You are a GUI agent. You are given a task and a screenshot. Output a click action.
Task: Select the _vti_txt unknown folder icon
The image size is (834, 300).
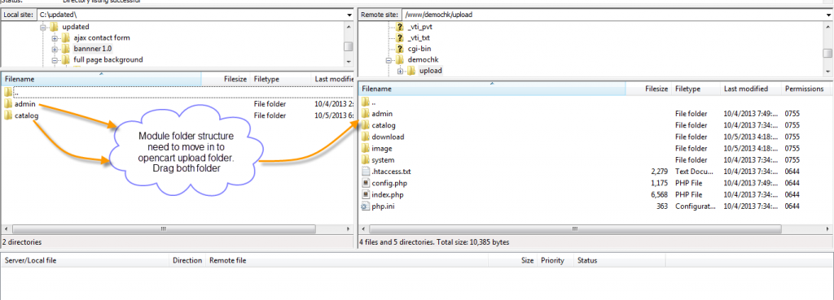point(400,37)
